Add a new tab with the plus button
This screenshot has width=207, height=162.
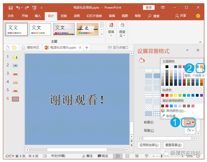(86, 48)
